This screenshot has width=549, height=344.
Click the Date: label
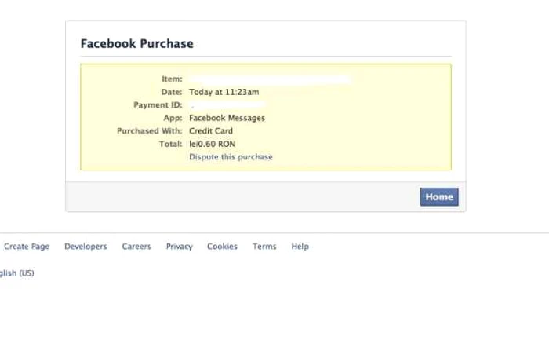(x=172, y=92)
